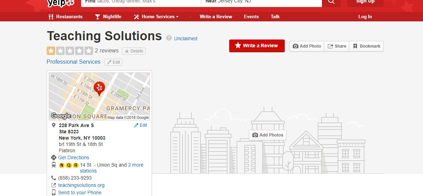Click the directions diamond icon

point(54,157)
